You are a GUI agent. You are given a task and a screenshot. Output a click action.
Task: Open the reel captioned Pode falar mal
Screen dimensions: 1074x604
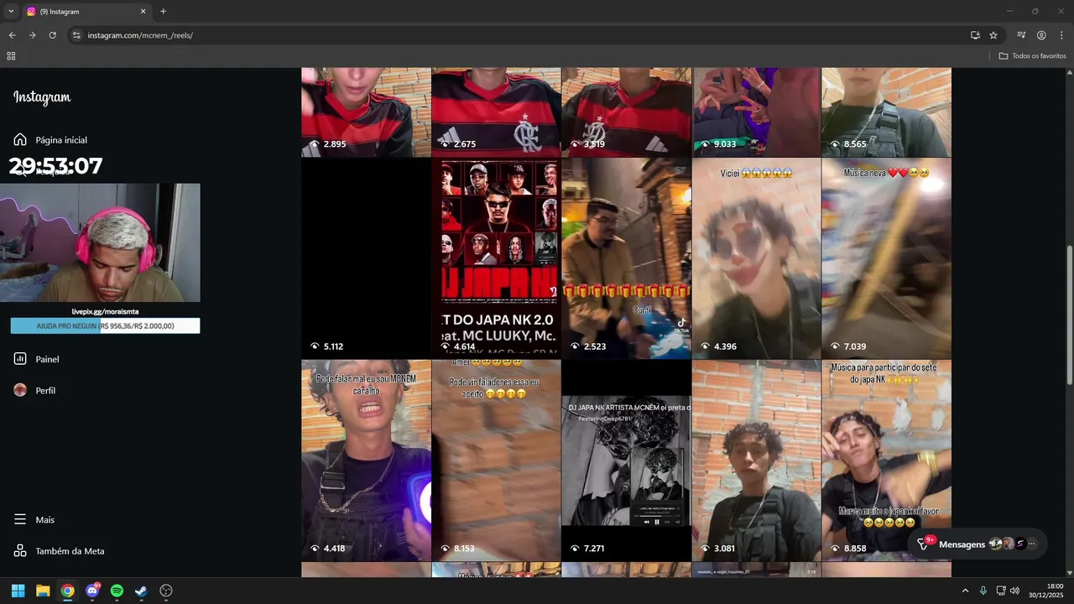point(366,461)
